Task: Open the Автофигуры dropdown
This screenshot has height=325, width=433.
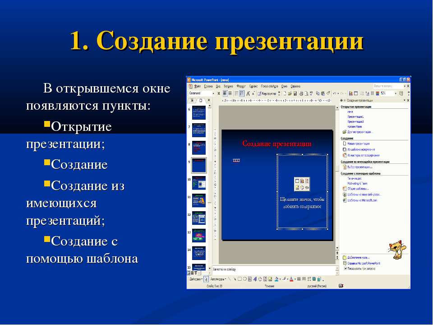Action: click(x=218, y=279)
